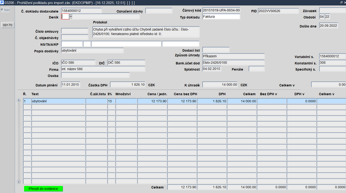This screenshot has width=346, height=193.
Task: Click the Dodací list input field
Action: tap(216, 50)
